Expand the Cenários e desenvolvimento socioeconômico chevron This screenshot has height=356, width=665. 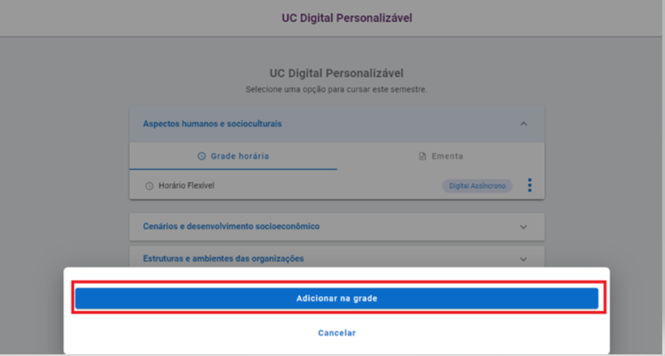coord(524,227)
